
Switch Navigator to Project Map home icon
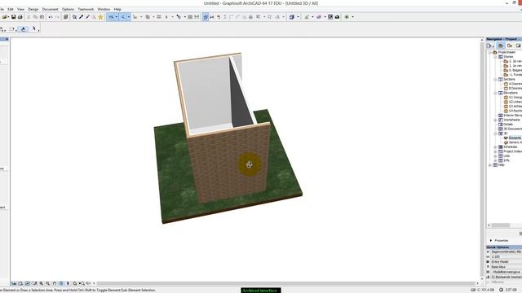coord(500,46)
